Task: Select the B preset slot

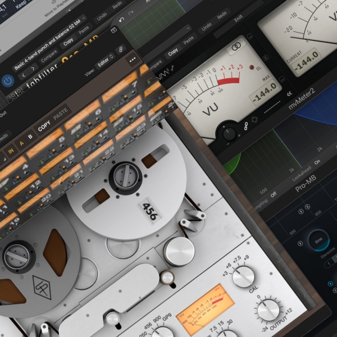Action: 30,136
